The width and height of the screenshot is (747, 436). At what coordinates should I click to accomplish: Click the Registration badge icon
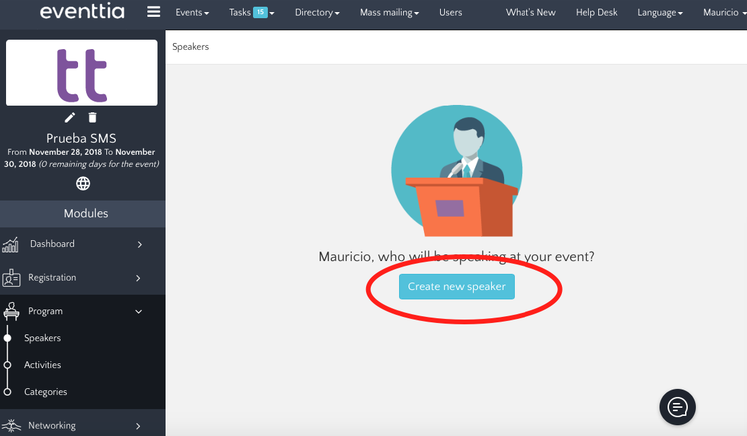[11, 278]
